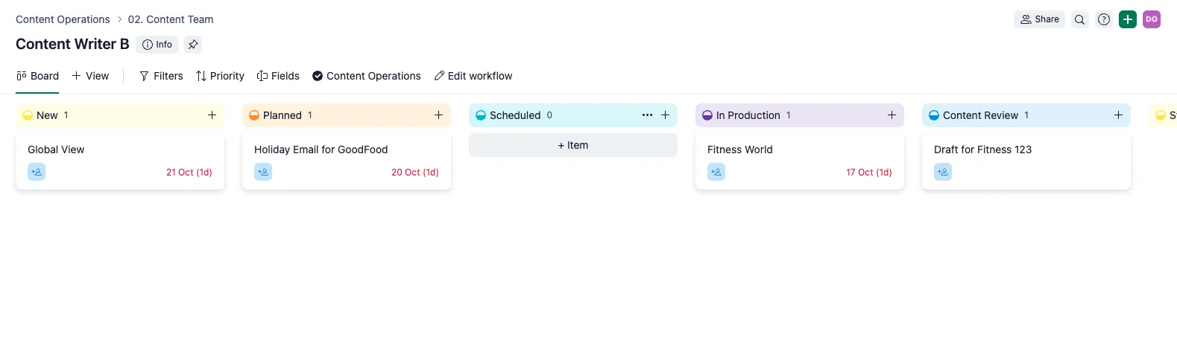
Task: Open the help question mark icon
Action: (1104, 19)
